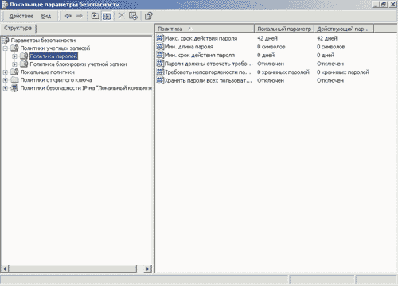Select Политика блокировки учетной записи item

(x=78, y=64)
